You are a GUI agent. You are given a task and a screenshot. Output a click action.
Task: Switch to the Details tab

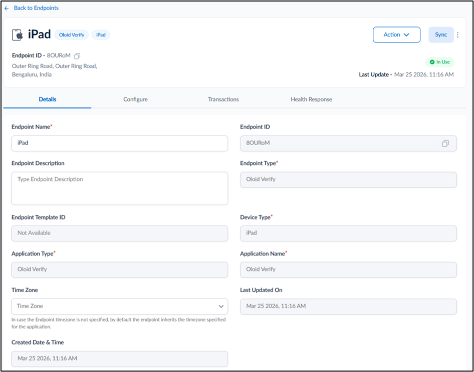tap(48, 99)
